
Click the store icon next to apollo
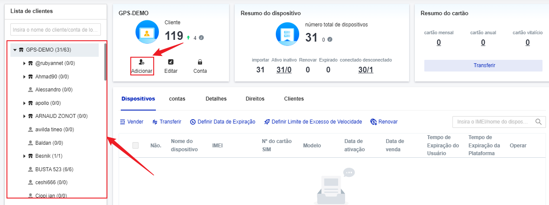click(x=31, y=103)
